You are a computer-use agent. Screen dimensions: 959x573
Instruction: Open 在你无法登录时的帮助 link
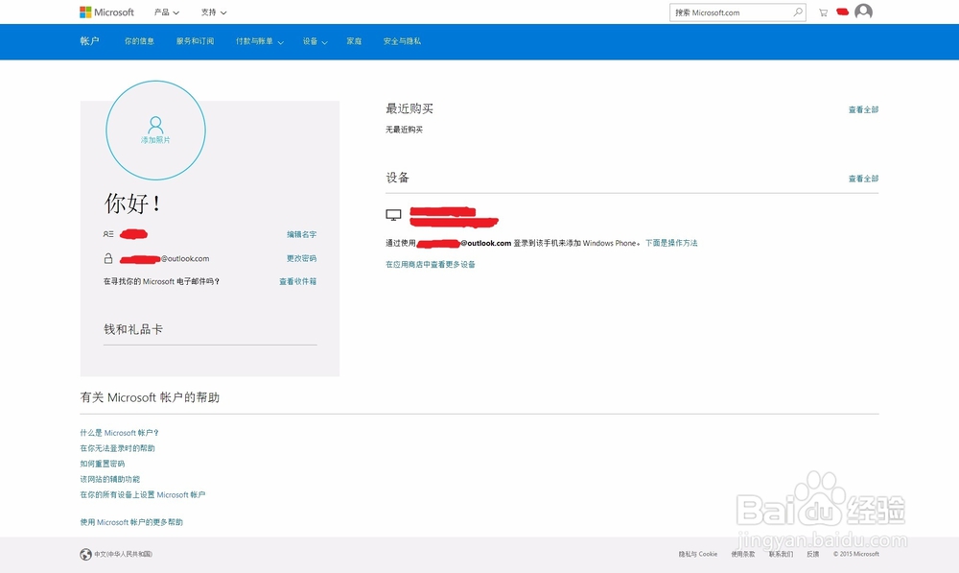pos(117,448)
